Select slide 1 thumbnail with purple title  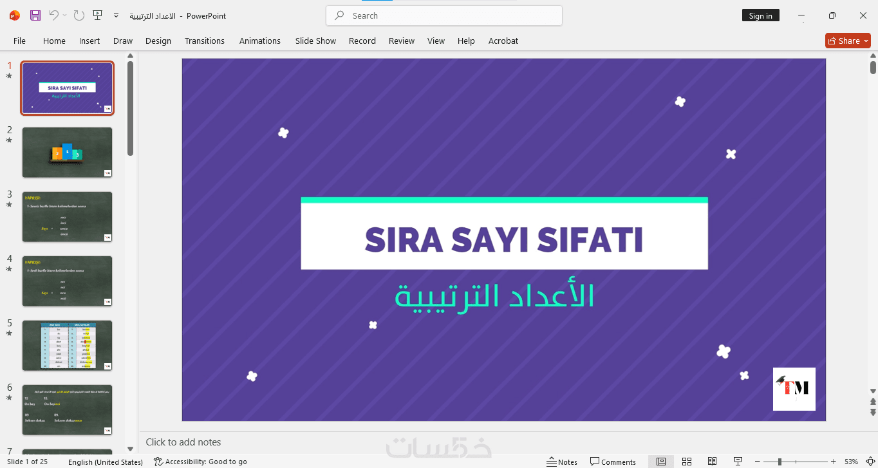pos(68,88)
